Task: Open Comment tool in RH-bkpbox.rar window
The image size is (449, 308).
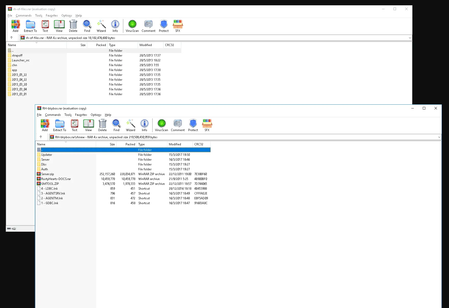Action: (x=178, y=125)
